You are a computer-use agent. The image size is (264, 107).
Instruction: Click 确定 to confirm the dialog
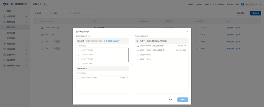point(183,100)
